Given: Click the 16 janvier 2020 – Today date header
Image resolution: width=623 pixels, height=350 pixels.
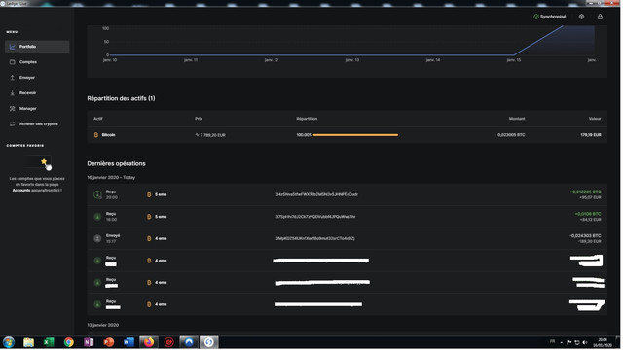Looking at the screenshot, I should pos(111,177).
